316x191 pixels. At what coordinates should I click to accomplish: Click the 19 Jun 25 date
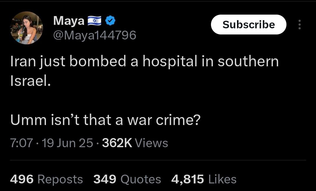coord(68,143)
